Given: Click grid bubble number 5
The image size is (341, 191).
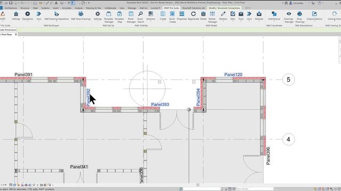Looking at the screenshot, I should click(288, 80).
